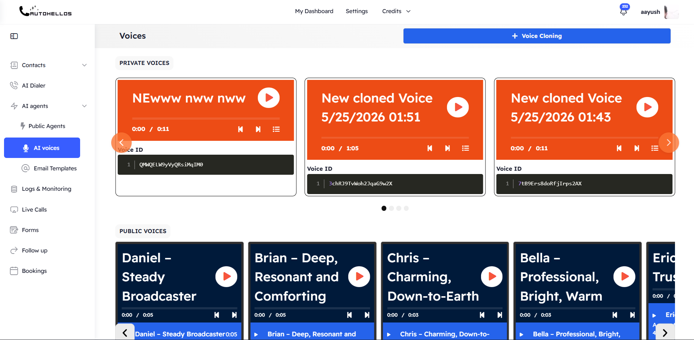Seek the 01:51 cloned voice progress bar
The image size is (694, 340).
395,138
